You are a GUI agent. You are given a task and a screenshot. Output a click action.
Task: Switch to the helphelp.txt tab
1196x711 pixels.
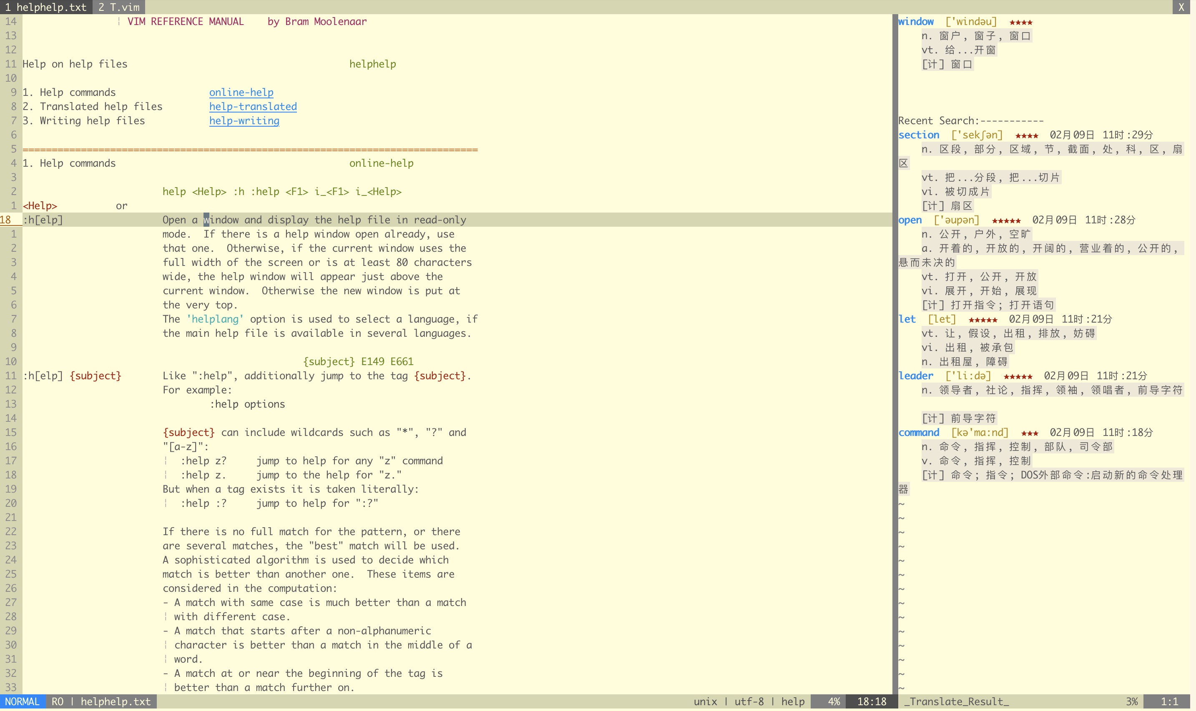[46, 7]
